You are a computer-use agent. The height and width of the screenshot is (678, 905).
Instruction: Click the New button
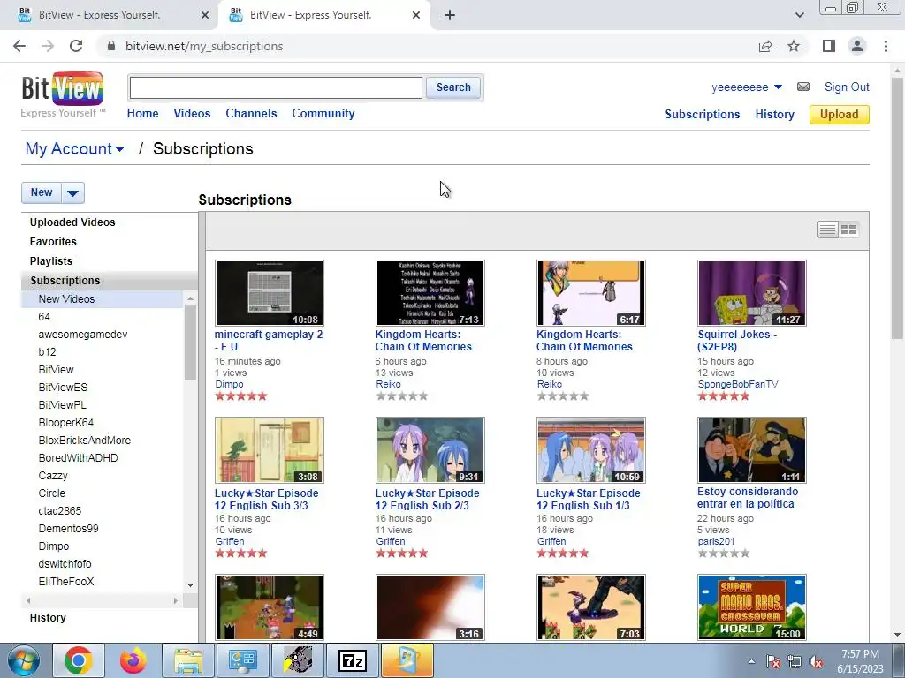(42, 193)
